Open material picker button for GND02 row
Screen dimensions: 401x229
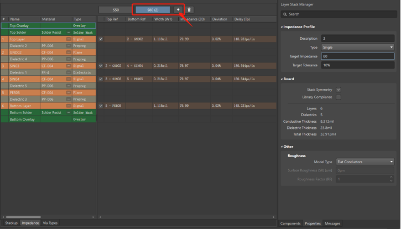point(68,53)
